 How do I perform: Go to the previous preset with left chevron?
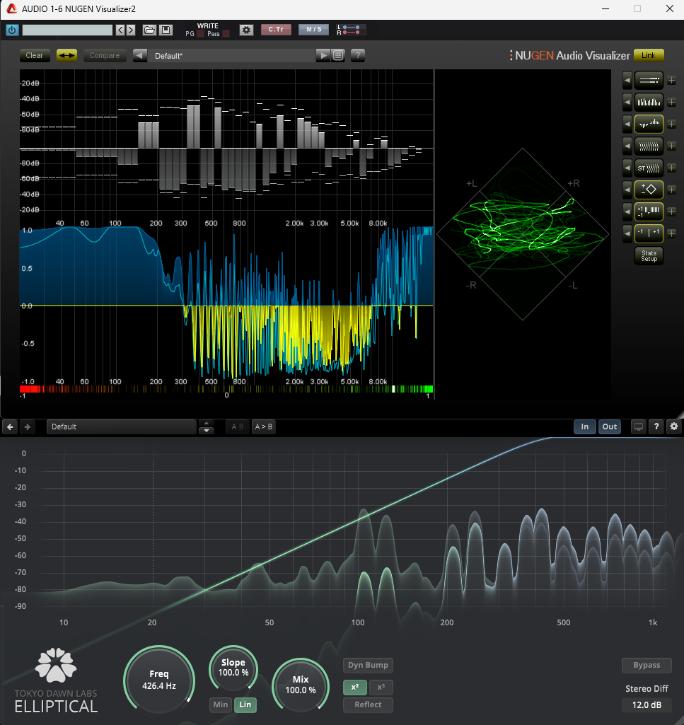120,30
